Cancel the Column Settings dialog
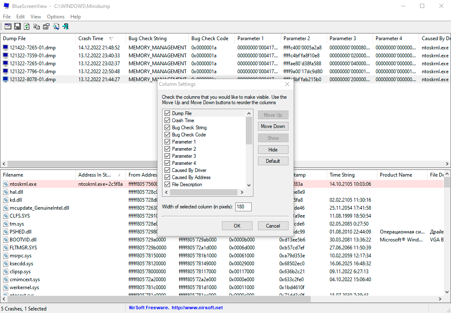451x313 pixels. pyautogui.click(x=273, y=226)
